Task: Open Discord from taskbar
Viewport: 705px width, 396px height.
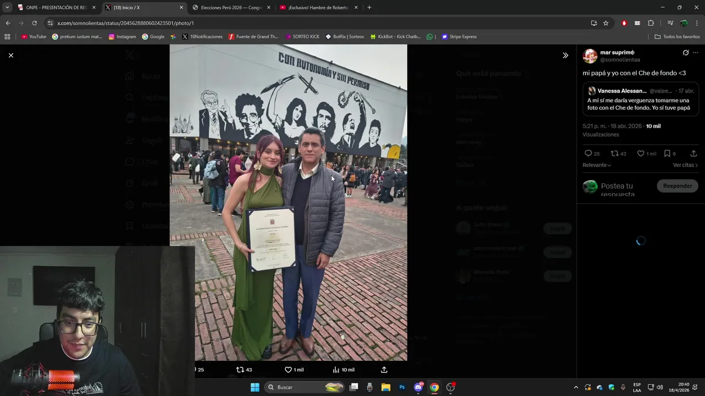Action: [418, 387]
